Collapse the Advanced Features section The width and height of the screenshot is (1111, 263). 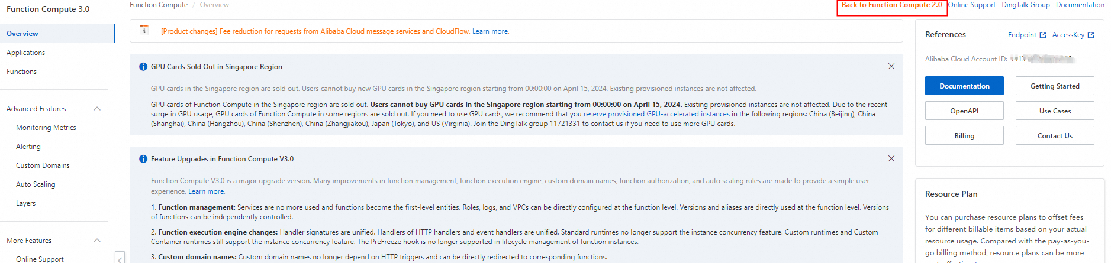pos(97,109)
